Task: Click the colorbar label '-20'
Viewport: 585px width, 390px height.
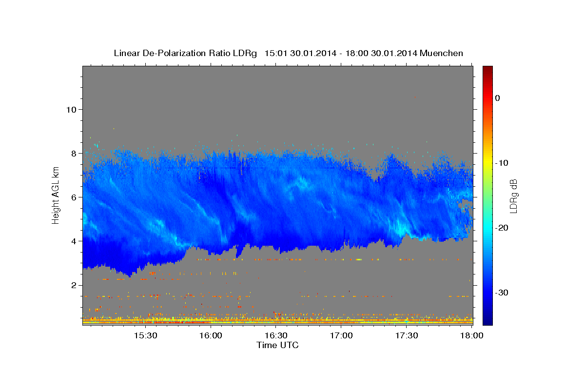Action: click(502, 228)
